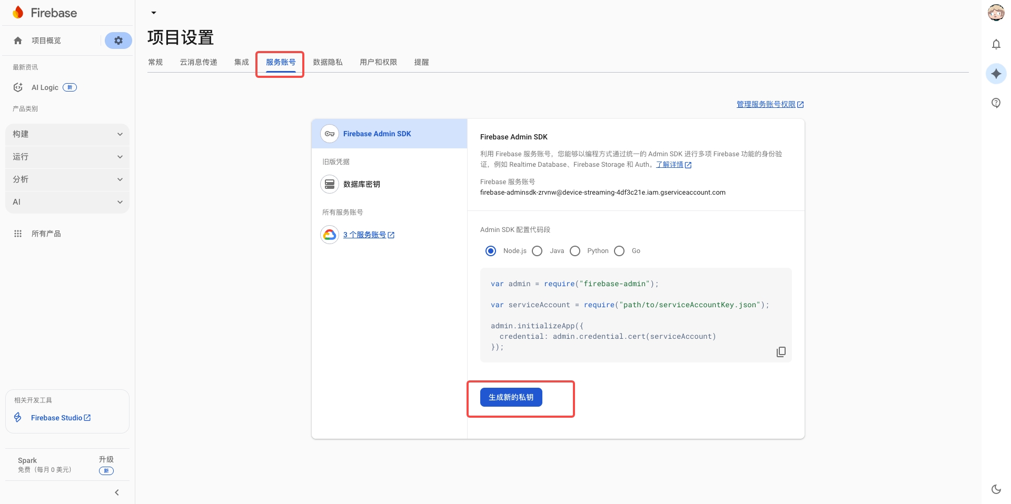Switch to the 服务账号 tab
This screenshot has height=504, width=1011.
pos(281,62)
